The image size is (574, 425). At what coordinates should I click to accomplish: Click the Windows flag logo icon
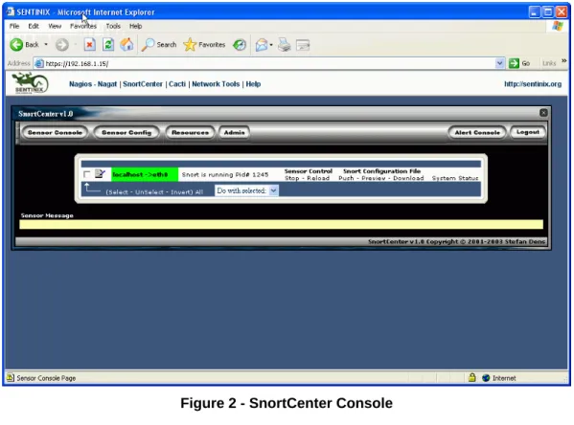558,26
